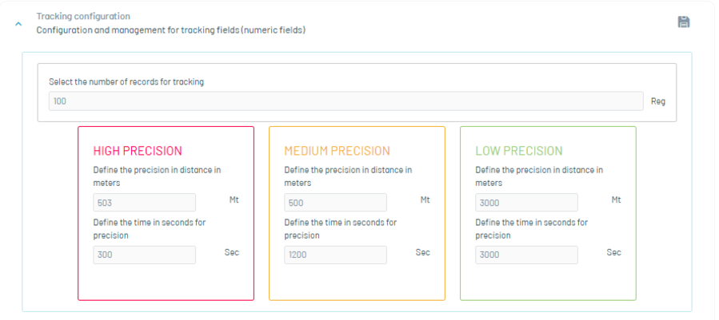Click the Tracking configuration title

point(83,17)
